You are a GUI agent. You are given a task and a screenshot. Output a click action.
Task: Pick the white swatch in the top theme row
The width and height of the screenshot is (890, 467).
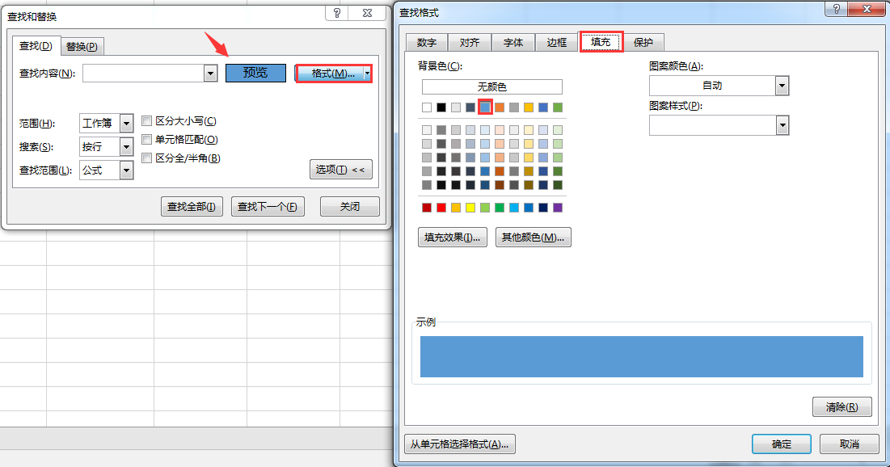[x=427, y=107]
